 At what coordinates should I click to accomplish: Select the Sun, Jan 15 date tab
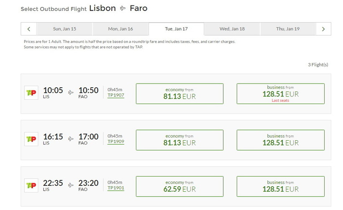(65, 29)
